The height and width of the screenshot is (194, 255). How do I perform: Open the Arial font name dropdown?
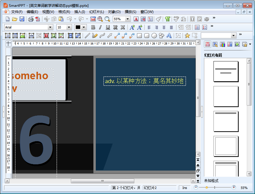[50, 27]
